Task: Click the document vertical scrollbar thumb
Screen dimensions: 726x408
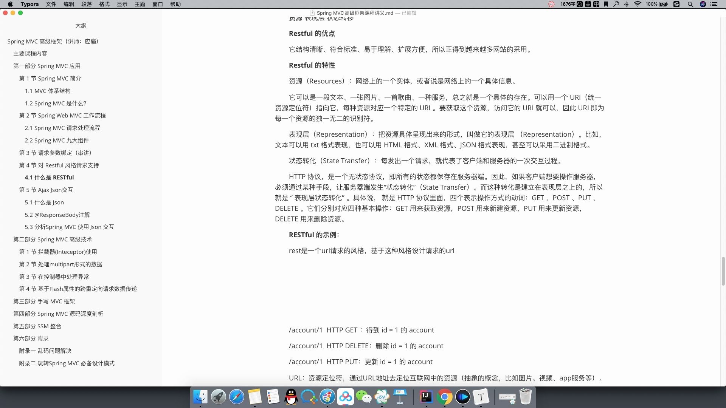Action: coord(723,271)
